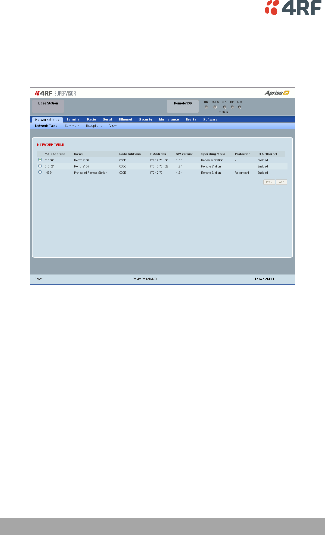Click the Base Station box
The image size is (325, 535).
coord(48,106)
